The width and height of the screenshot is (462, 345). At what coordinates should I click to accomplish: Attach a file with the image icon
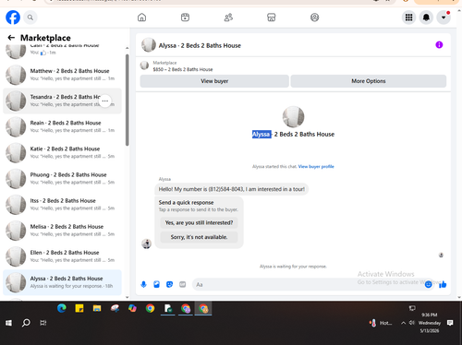156,284
